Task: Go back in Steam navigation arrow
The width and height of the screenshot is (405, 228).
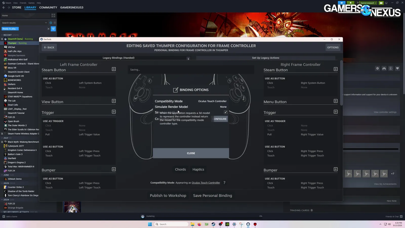Action: point(4,8)
